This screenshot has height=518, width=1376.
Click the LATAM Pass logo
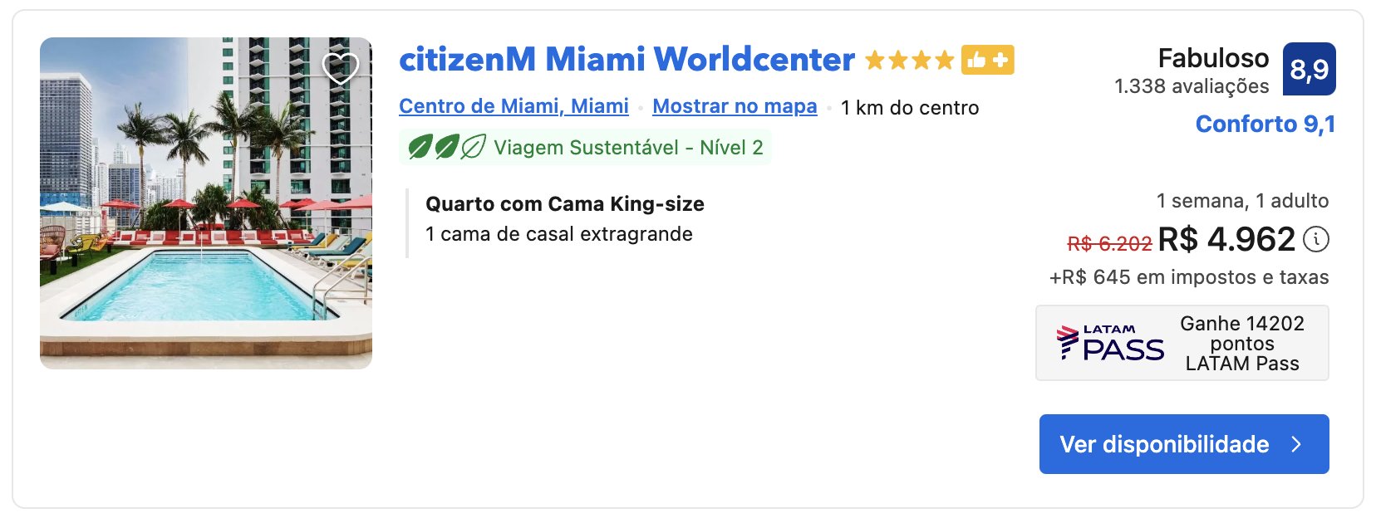coord(1109,343)
